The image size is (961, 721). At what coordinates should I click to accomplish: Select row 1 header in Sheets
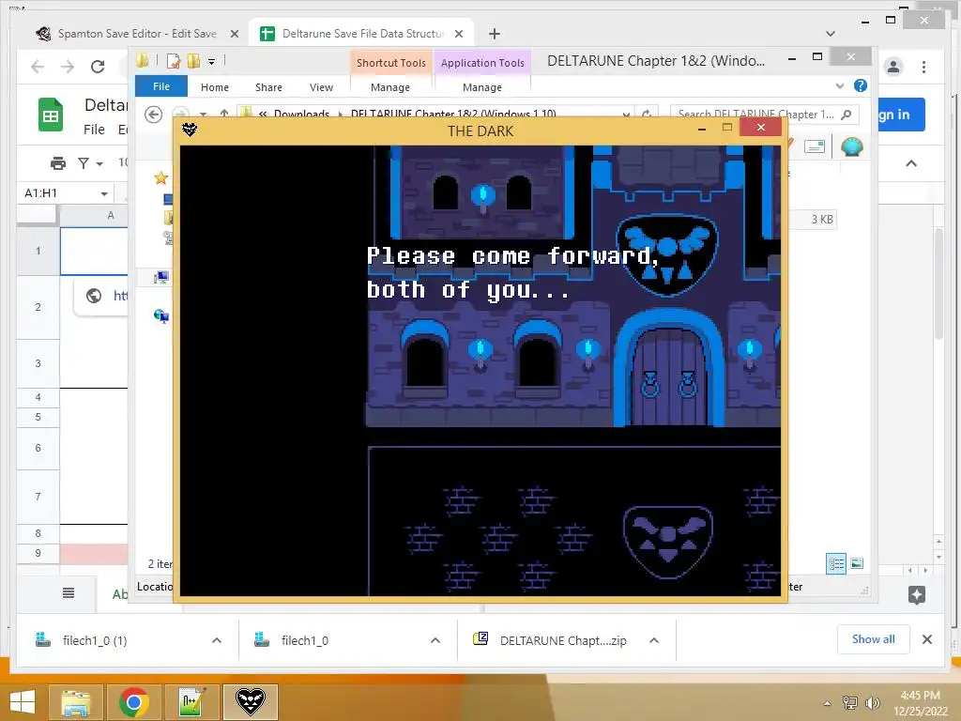pyautogui.click(x=38, y=251)
